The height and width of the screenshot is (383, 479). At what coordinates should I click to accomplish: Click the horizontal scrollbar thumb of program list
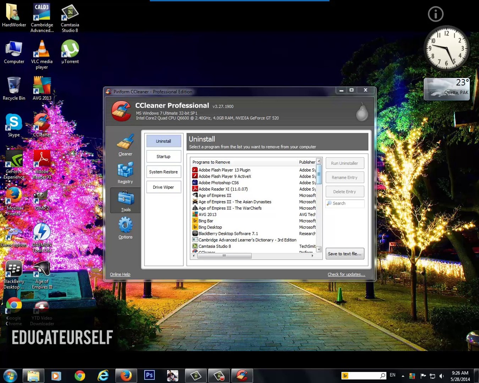224,256
